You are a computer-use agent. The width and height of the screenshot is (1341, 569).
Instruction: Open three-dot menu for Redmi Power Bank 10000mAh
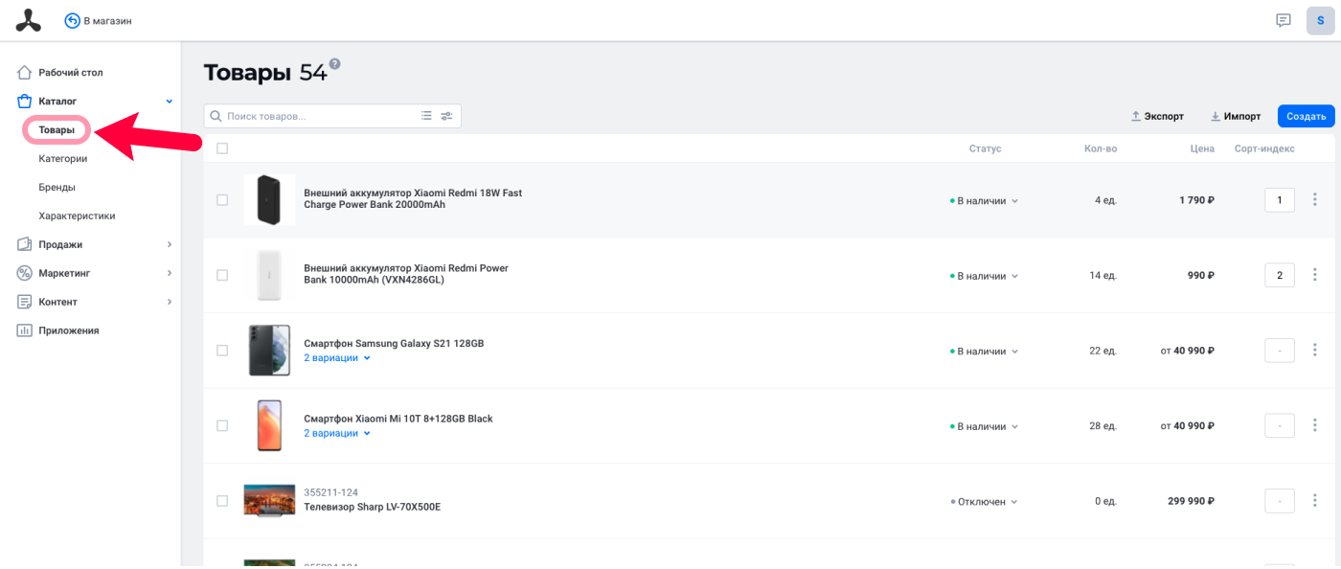point(1315,275)
